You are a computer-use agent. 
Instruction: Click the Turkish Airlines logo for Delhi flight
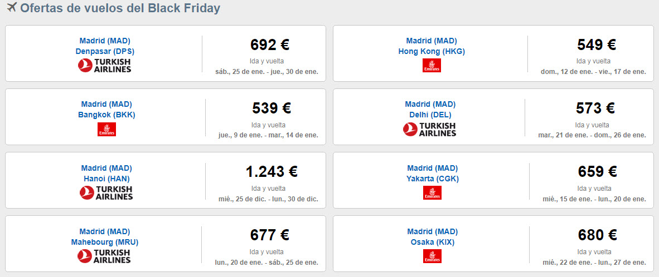[x=429, y=129]
